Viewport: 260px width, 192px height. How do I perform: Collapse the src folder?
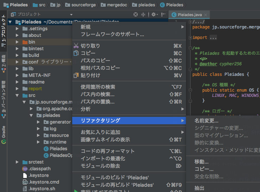click(17, 95)
